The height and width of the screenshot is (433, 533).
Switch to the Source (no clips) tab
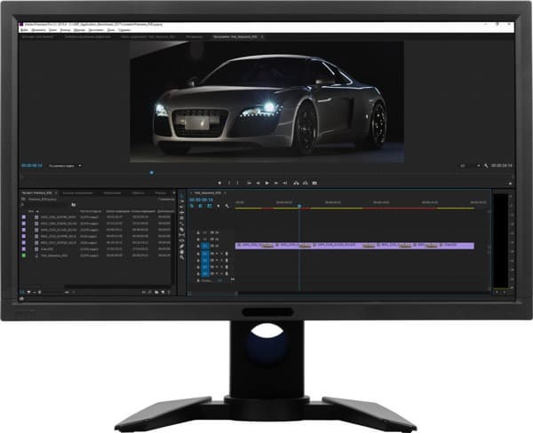(37, 36)
